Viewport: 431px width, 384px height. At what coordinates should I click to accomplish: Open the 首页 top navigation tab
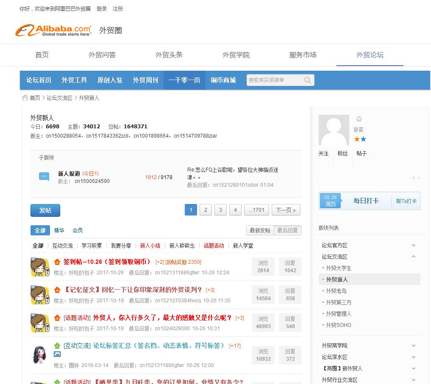[x=42, y=55]
